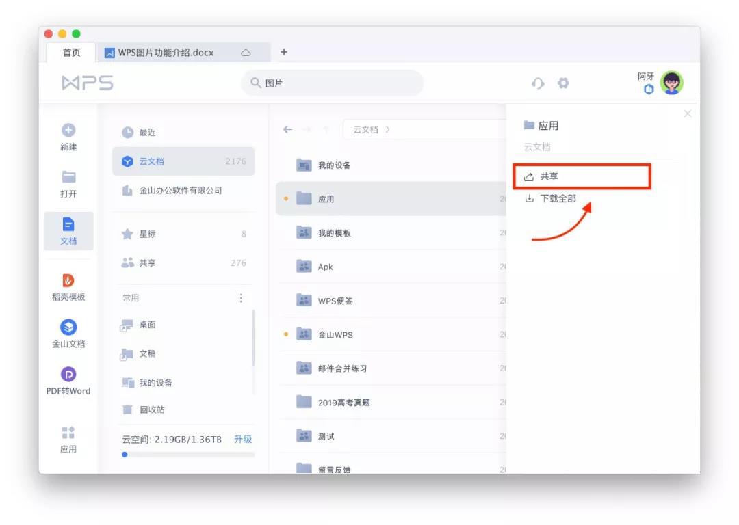This screenshot has width=739, height=525.
Task: Open the WPS图片功能介绍.docx tab
Action: (x=164, y=52)
